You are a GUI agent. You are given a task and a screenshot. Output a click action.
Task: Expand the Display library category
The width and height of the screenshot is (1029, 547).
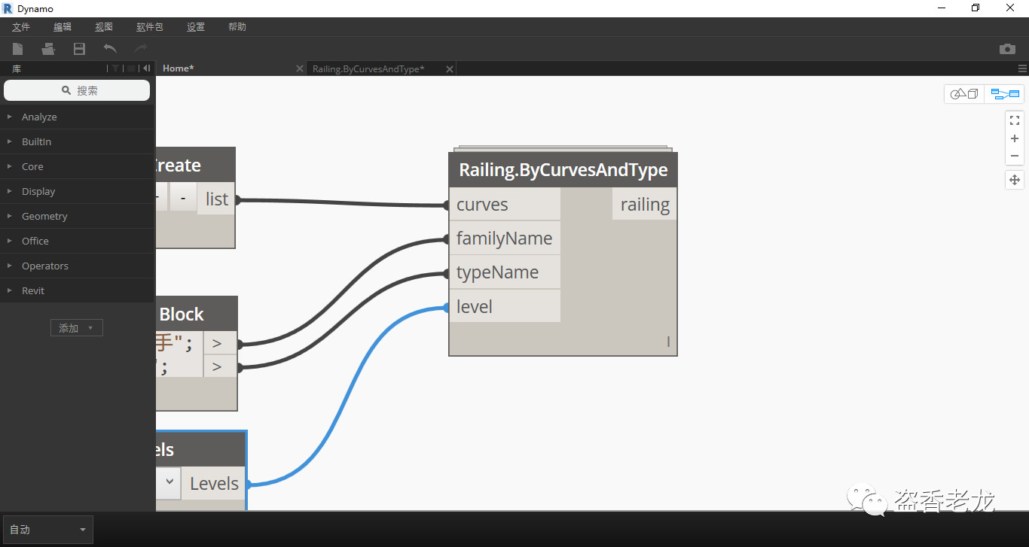(x=77, y=191)
